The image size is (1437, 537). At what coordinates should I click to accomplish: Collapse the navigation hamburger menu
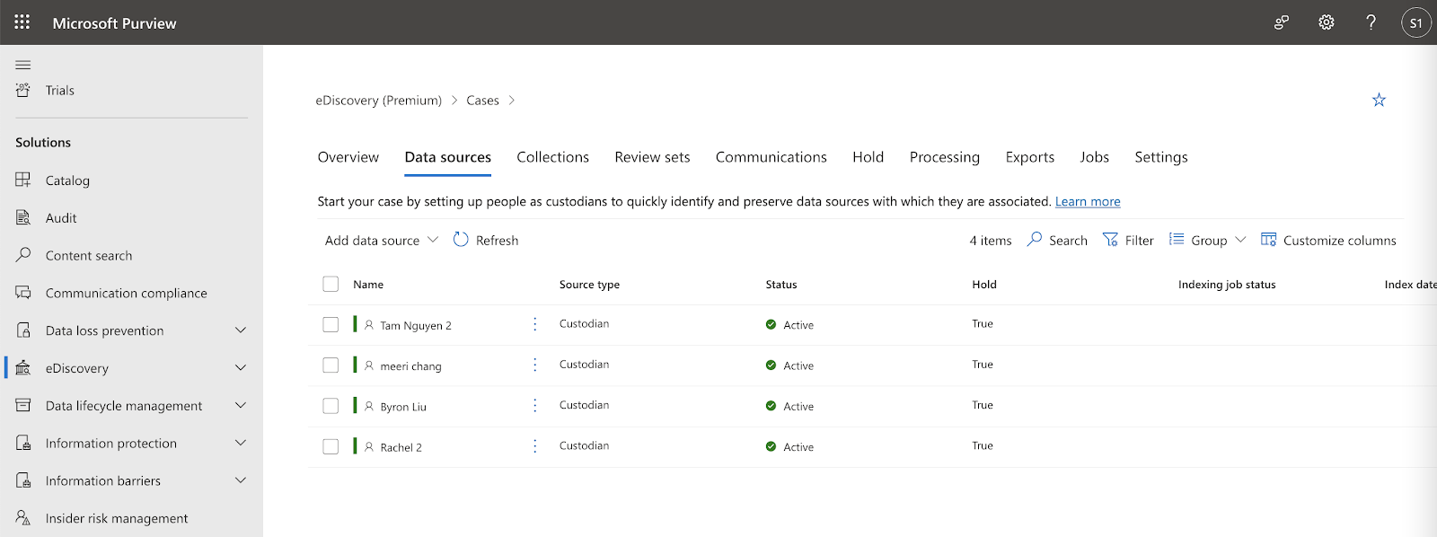point(23,65)
